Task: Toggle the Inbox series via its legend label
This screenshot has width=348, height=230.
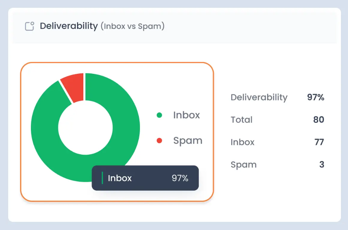Action: 186,115
